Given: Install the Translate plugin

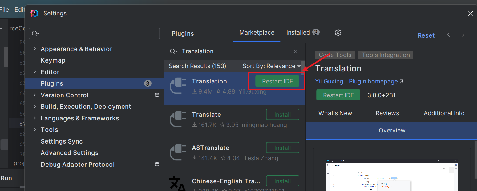Looking at the screenshot, I should click(282, 115).
